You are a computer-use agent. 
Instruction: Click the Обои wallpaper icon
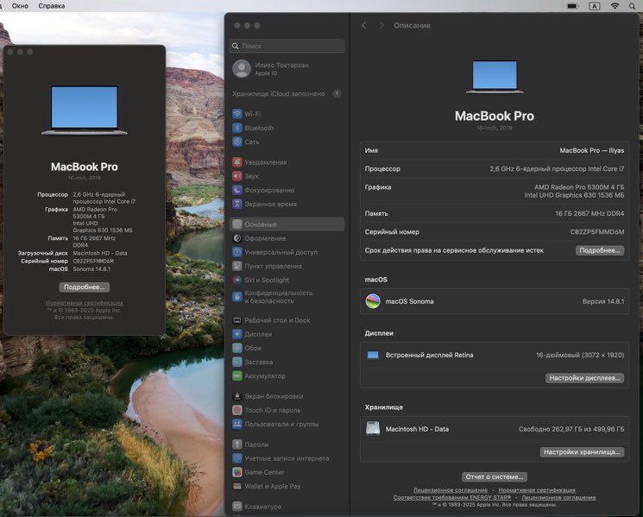(237, 348)
